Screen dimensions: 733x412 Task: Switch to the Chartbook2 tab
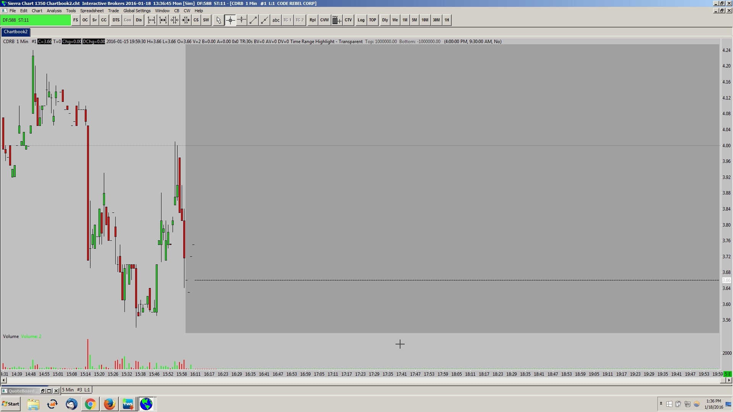(16, 32)
